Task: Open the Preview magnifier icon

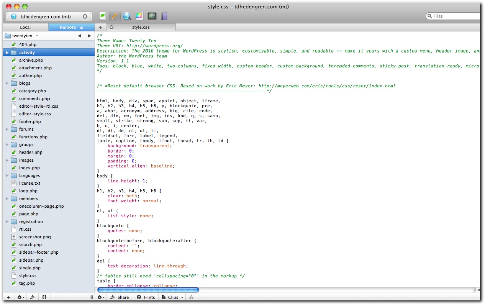Action: point(127,16)
